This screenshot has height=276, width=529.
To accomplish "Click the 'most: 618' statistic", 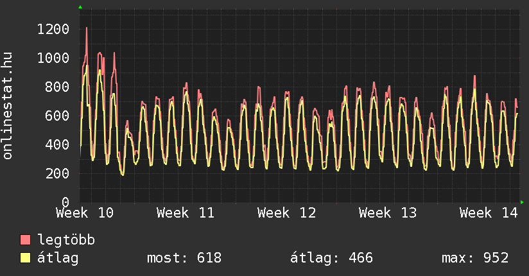I will (184, 258).
